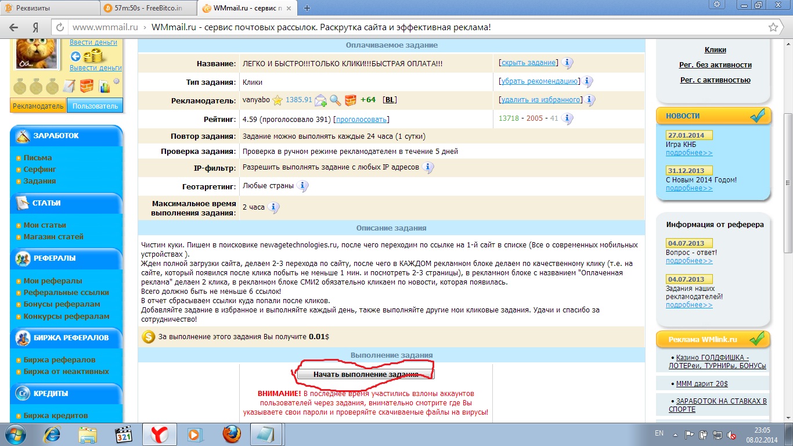This screenshot has width=793, height=446.
Task: Click the yellow star next to vanyabo
Action: click(277, 100)
